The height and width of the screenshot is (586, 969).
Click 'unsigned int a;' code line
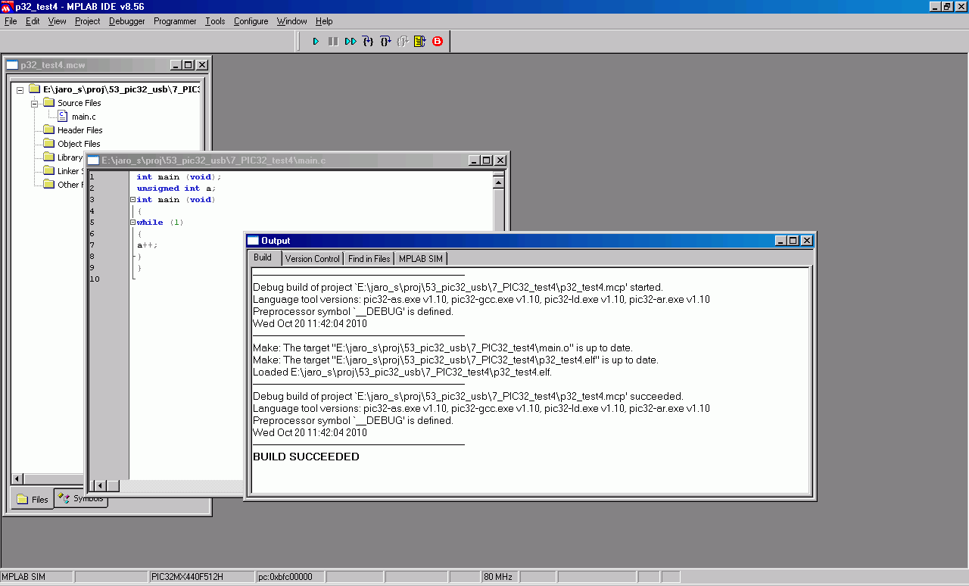pos(176,189)
